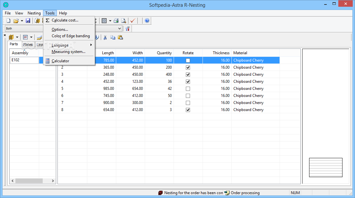Open the Help menu
355x198 pixels.
click(x=63, y=13)
